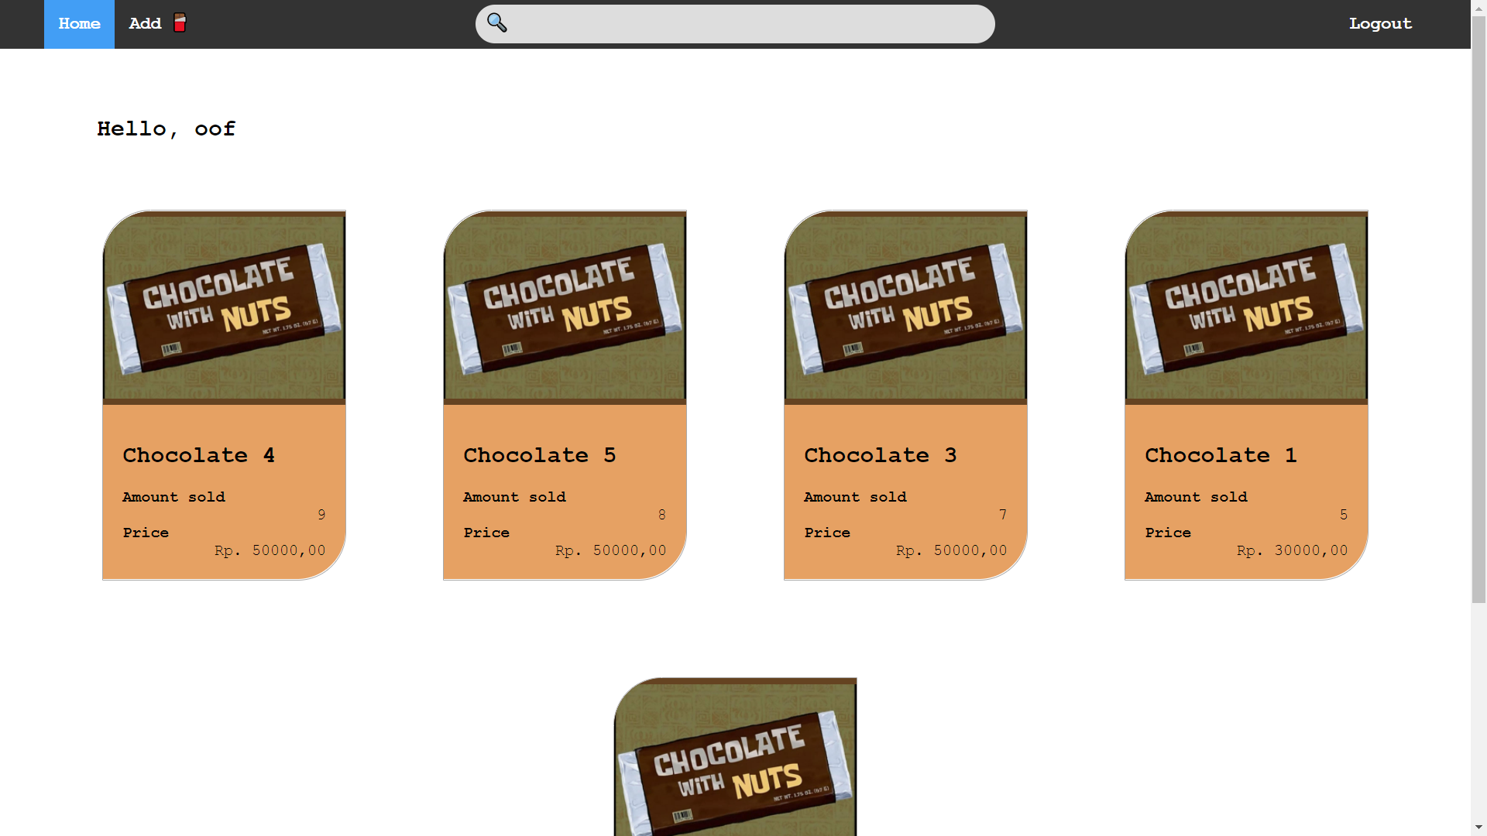The image size is (1487, 836).
Task: Select the Chocolate 3 title
Action: point(880,455)
